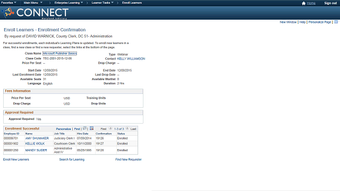The width and height of the screenshot is (340, 191).
Task: Open New Window link
Action: pyautogui.click(x=288, y=22)
